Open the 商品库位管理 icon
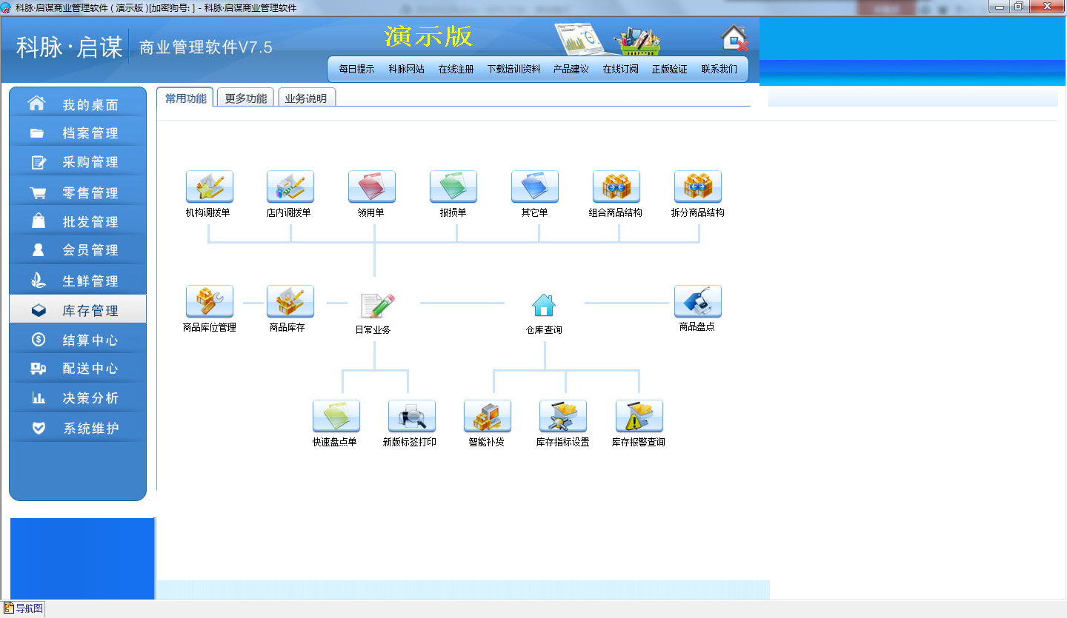This screenshot has height=618, width=1067. (210, 301)
